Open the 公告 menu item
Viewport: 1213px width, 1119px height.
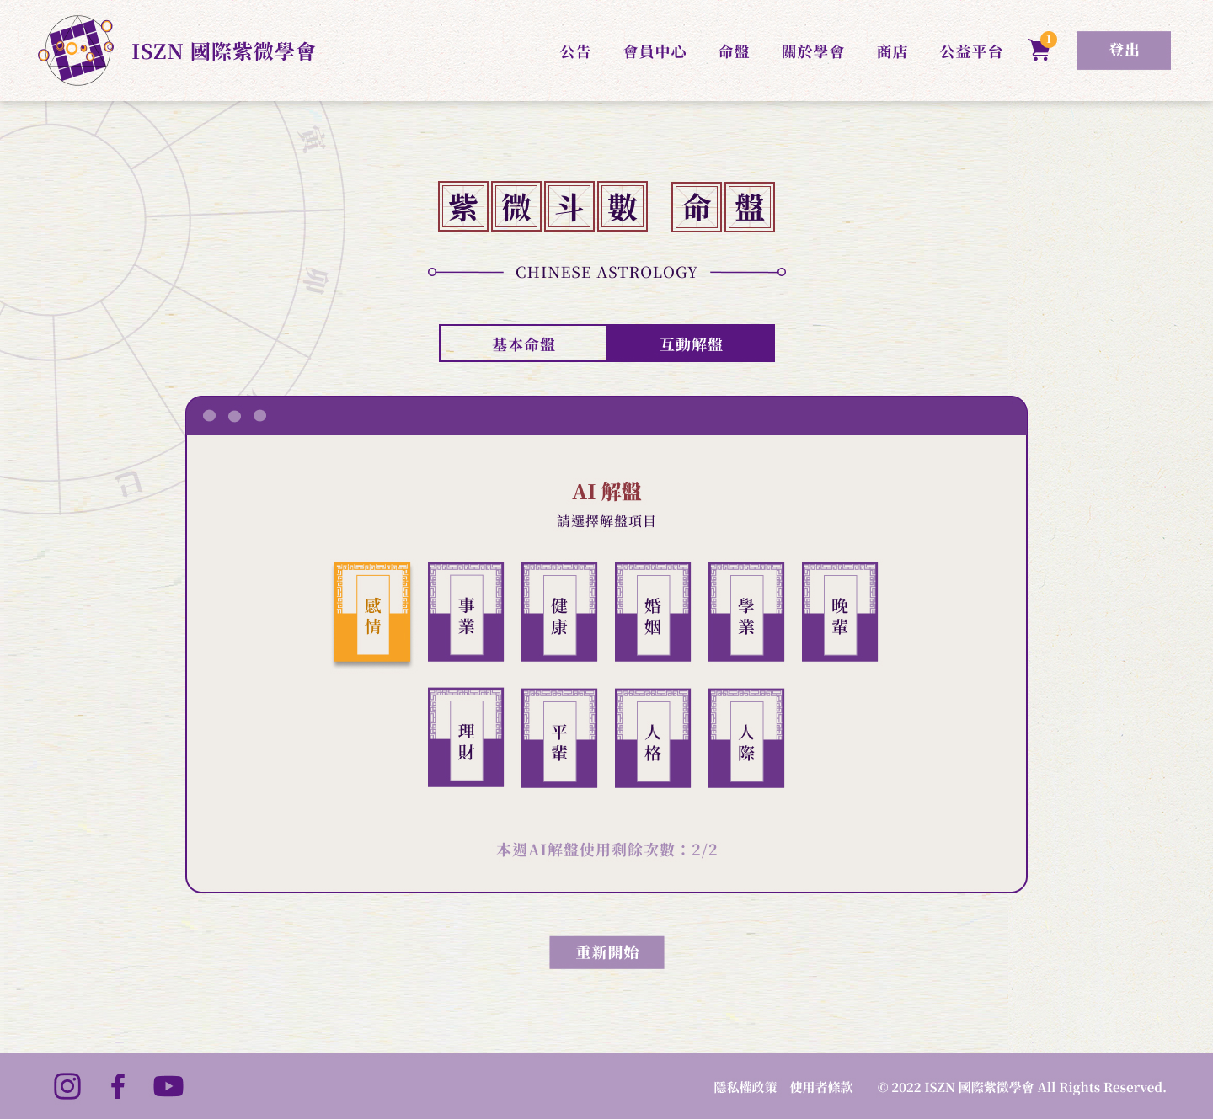pyautogui.click(x=575, y=51)
